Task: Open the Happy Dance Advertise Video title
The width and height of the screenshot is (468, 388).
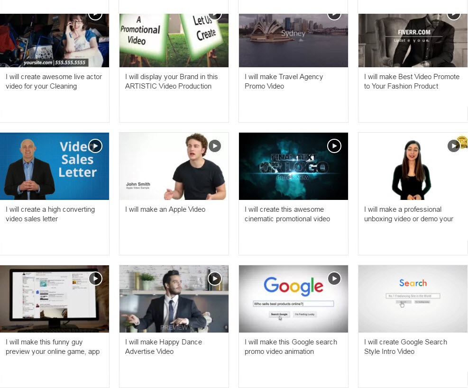Action: coord(163,347)
